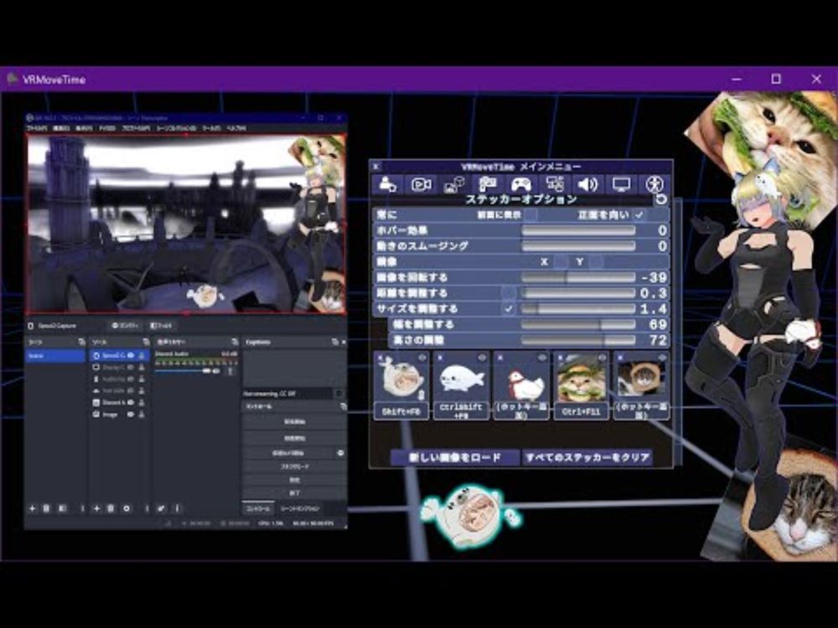Adjust the ホバー効果 slider

[x=578, y=230]
